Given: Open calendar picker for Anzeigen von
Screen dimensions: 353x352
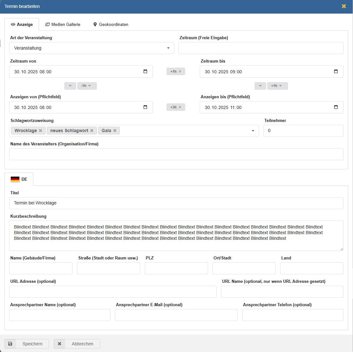Looking at the screenshot, I should (145, 107).
